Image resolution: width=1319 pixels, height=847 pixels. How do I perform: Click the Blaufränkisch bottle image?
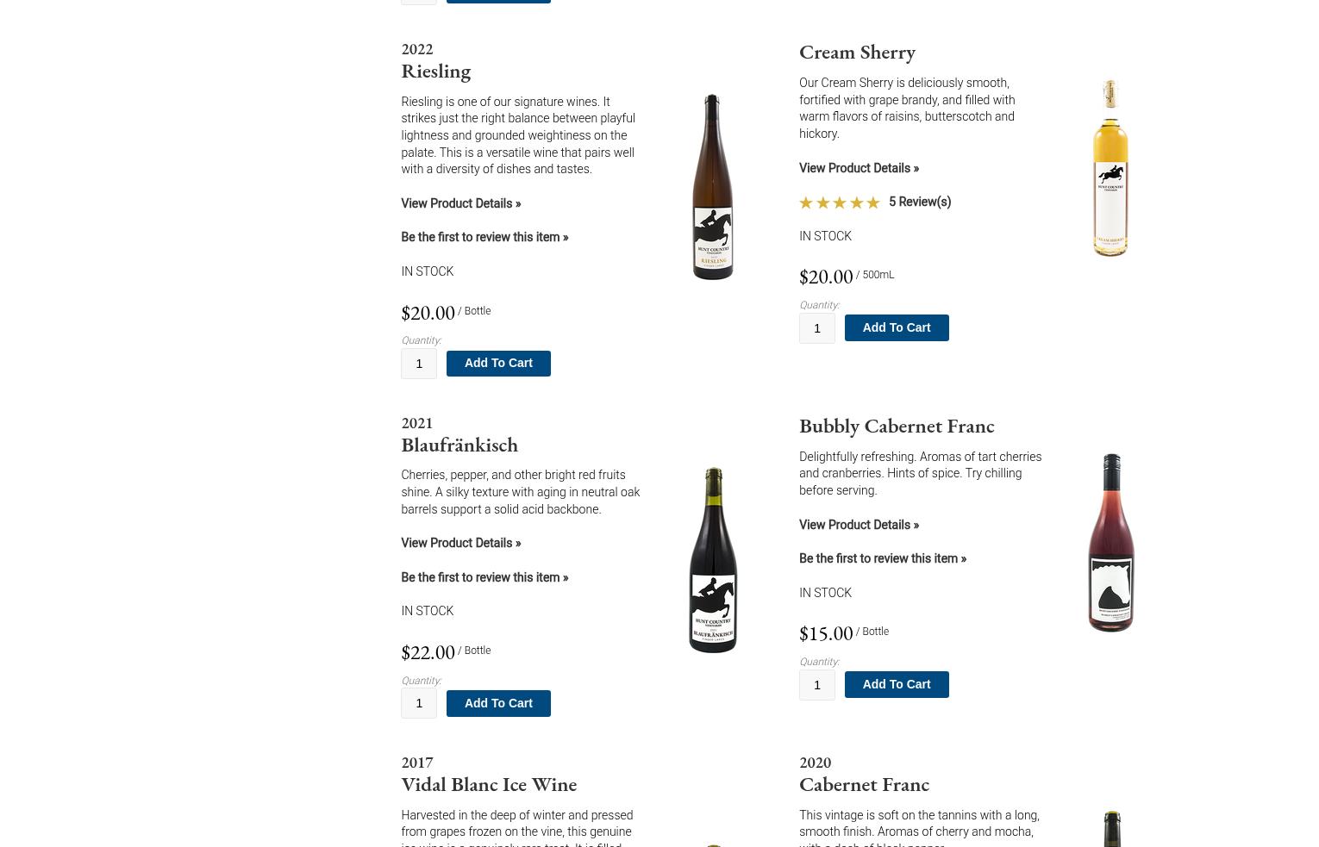point(712,560)
